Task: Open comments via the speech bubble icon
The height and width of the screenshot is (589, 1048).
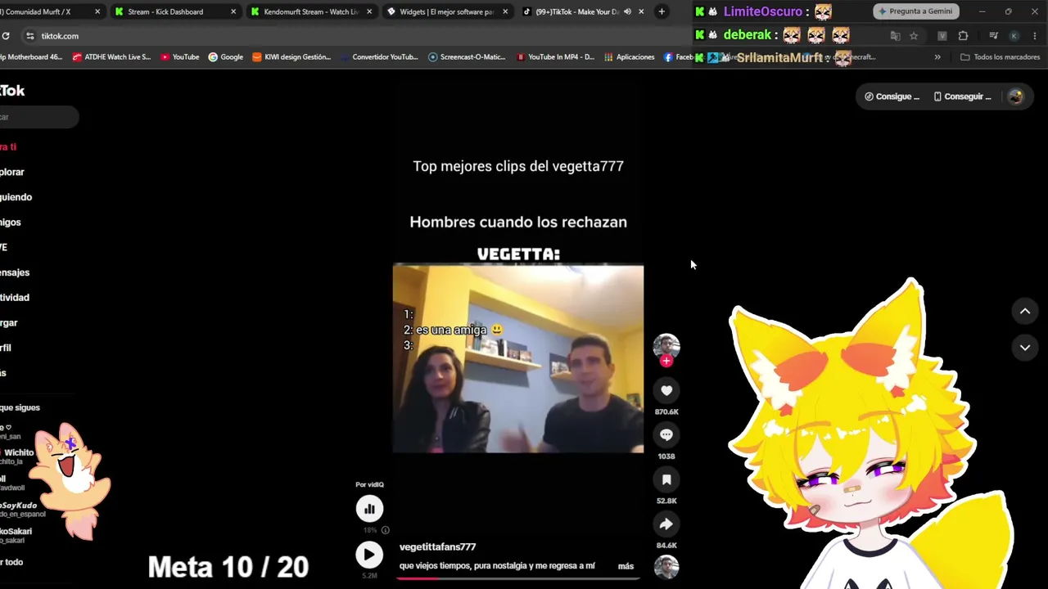Action: click(x=666, y=435)
